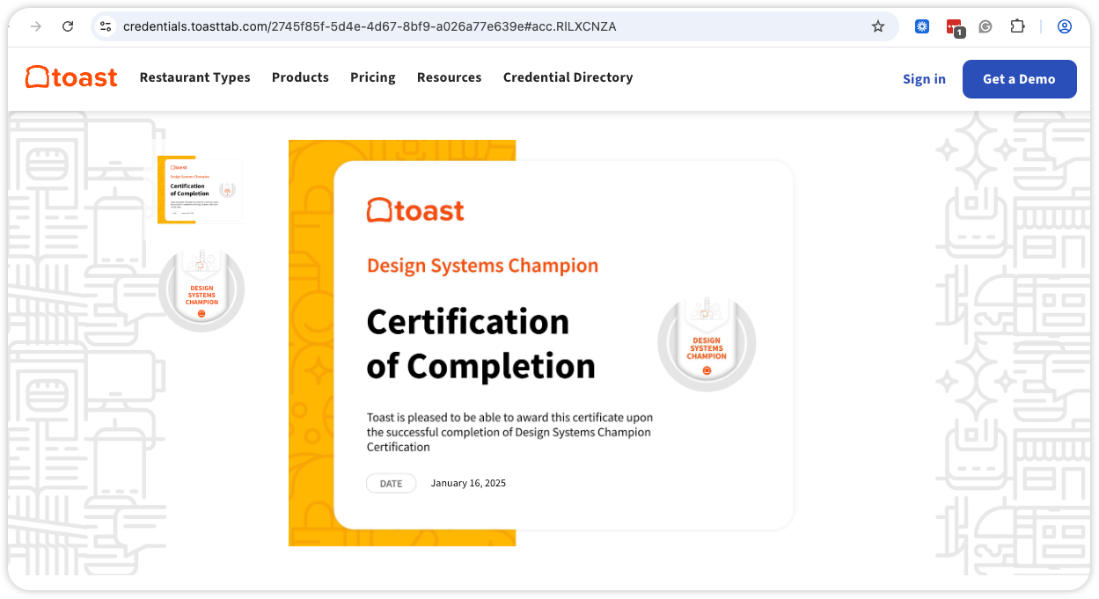Click the 'Toast is pleased to be able' paragraph

[x=509, y=432]
